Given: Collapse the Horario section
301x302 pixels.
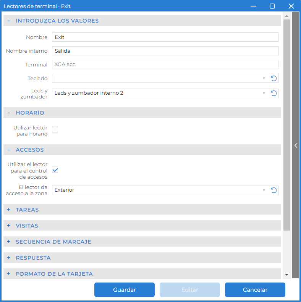Looking at the screenshot, I should 8,113.
